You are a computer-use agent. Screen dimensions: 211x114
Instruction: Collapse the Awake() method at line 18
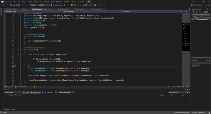(18, 36)
